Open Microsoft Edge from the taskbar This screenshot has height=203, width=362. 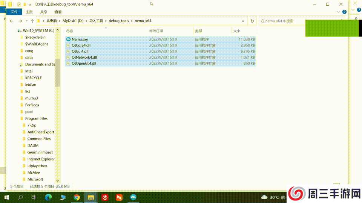click(x=48, y=197)
